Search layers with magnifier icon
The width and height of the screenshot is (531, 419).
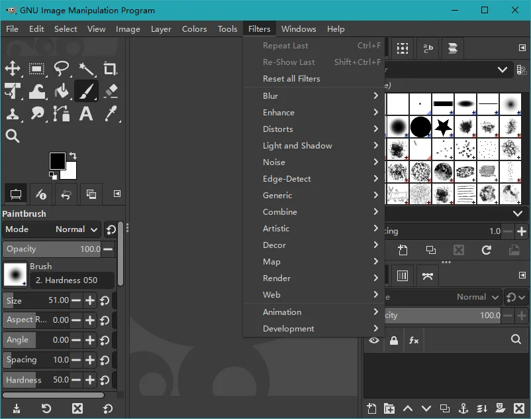pyautogui.click(x=516, y=339)
